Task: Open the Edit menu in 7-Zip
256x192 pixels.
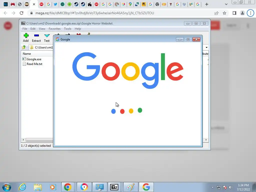Action: tap(33, 29)
